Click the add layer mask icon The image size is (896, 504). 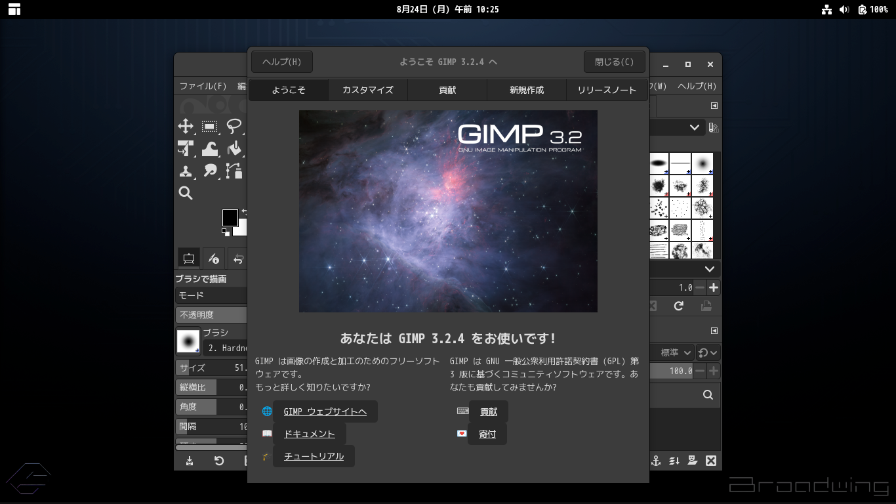point(692,461)
